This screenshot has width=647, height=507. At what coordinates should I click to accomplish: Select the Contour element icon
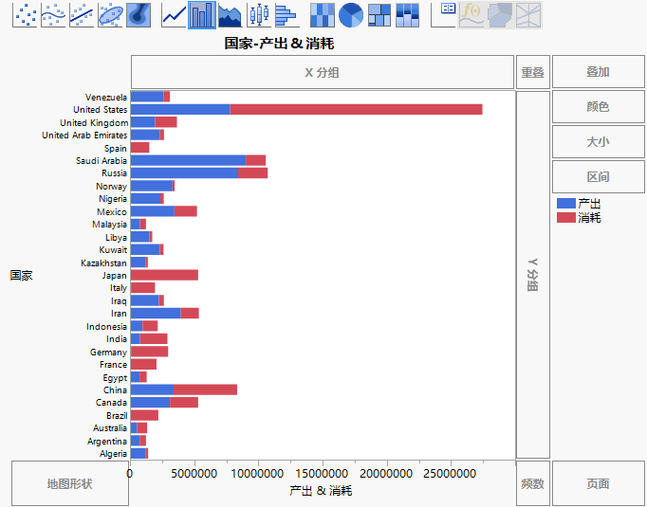point(139,14)
